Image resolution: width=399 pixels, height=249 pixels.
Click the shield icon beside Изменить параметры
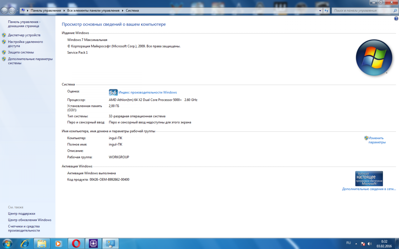tap(366, 138)
